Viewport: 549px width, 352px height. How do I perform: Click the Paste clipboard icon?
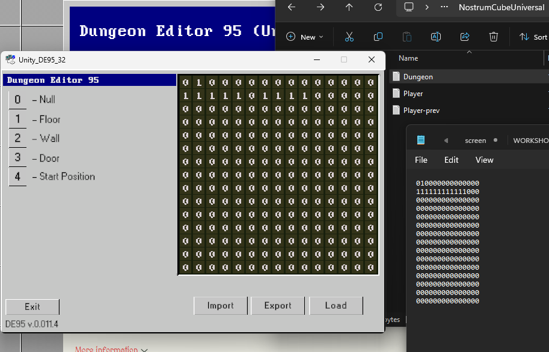click(x=407, y=37)
